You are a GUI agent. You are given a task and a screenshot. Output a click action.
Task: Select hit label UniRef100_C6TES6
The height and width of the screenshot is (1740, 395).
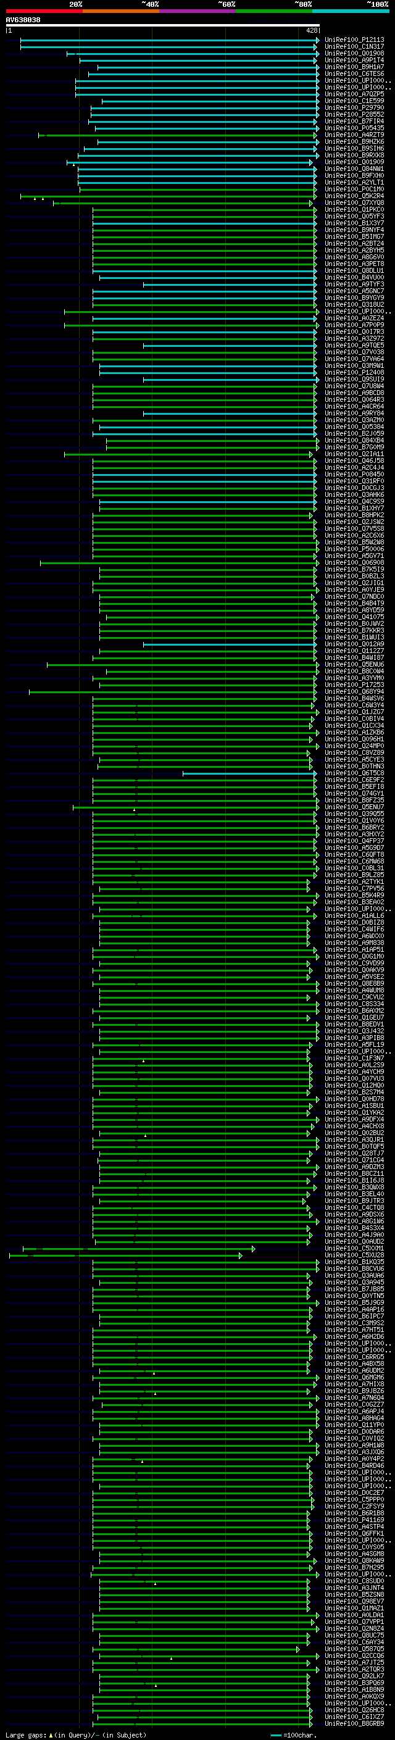tap(354, 73)
